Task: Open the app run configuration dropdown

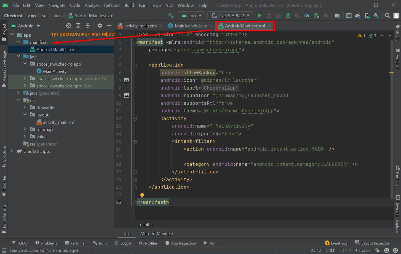Action: pos(192,16)
